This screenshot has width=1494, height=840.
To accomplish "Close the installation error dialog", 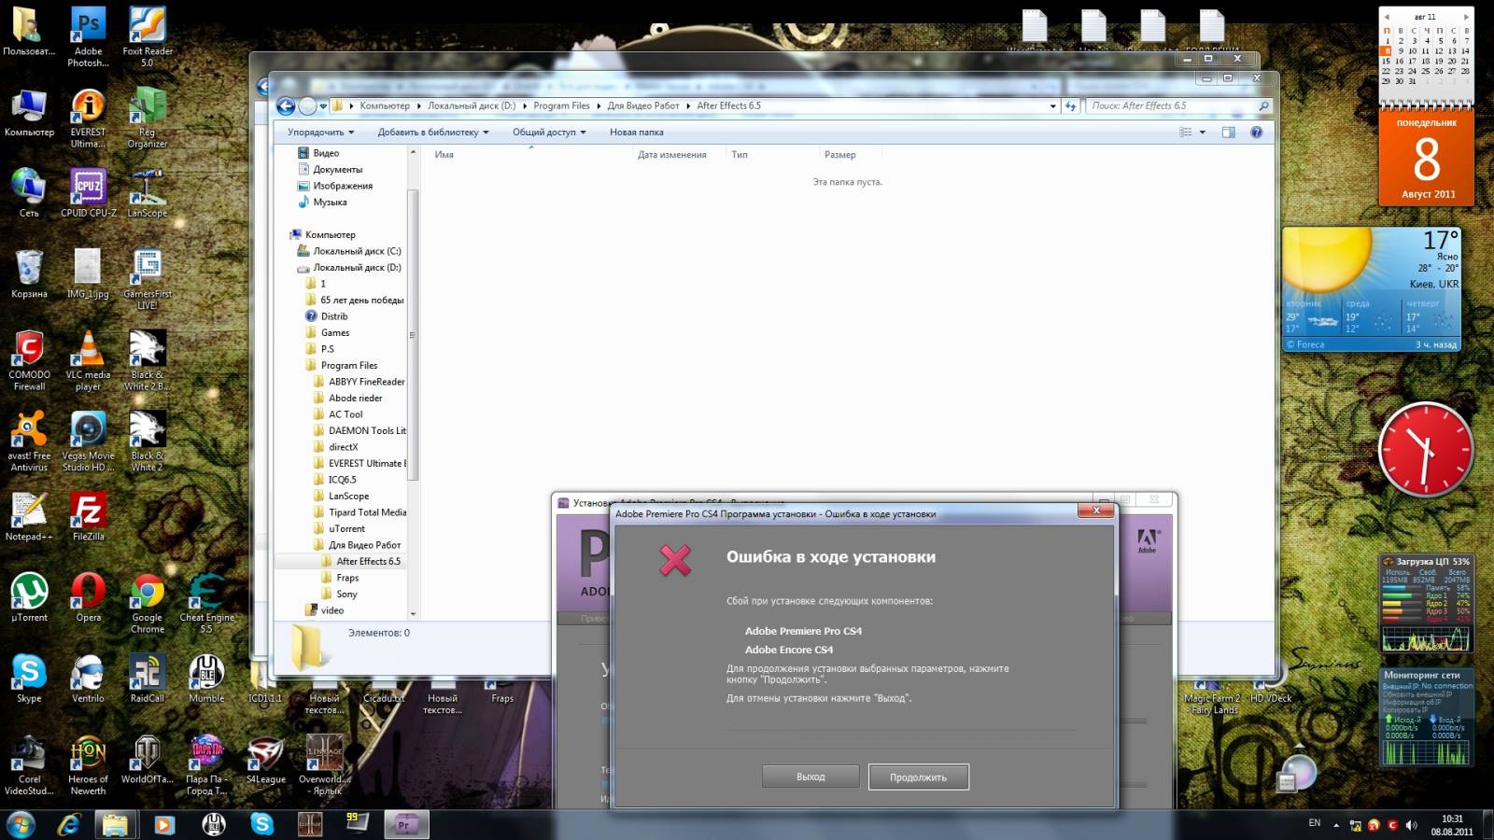I will [1095, 511].
